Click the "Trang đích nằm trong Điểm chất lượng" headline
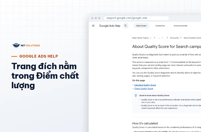Viewport: 201px width, 132px height. tap(45, 76)
